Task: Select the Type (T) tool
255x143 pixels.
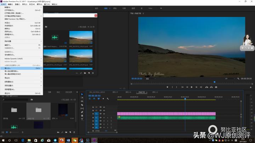Action: click(x=82, y=119)
